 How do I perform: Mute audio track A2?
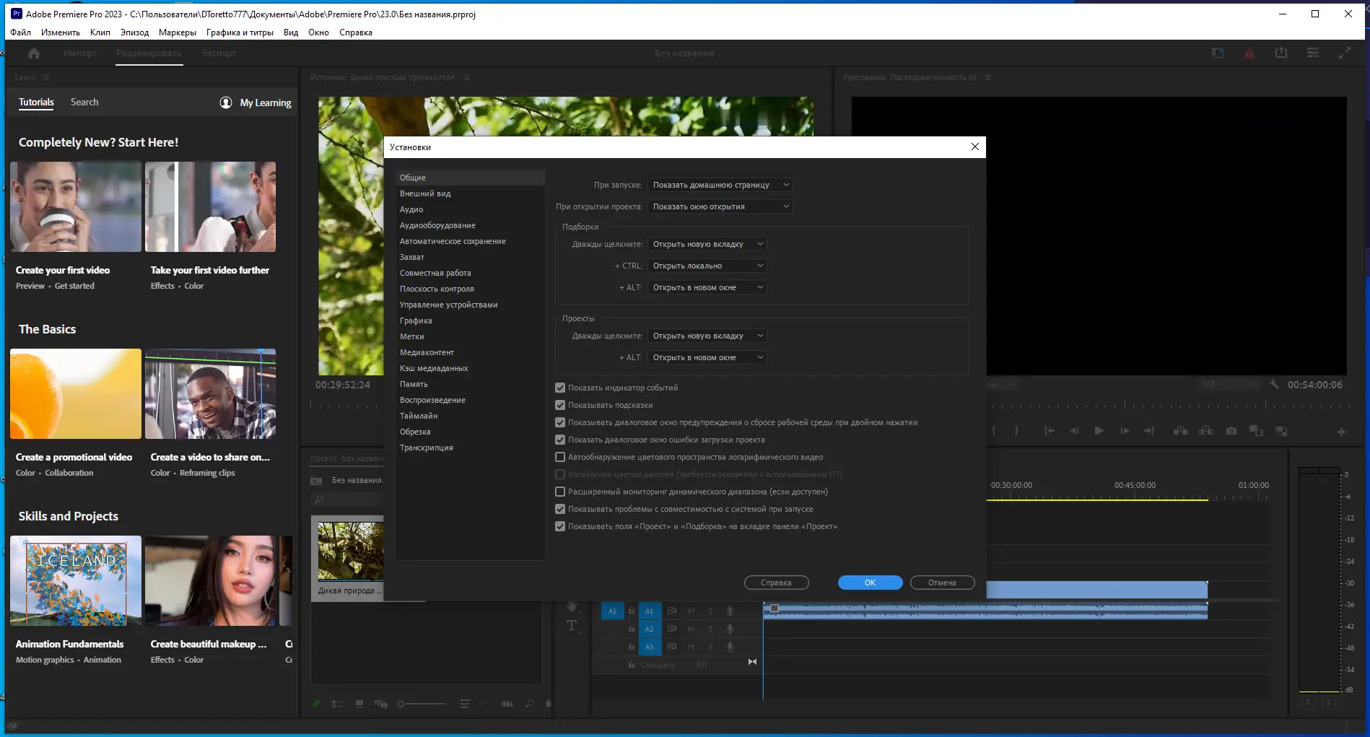click(x=691, y=629)
